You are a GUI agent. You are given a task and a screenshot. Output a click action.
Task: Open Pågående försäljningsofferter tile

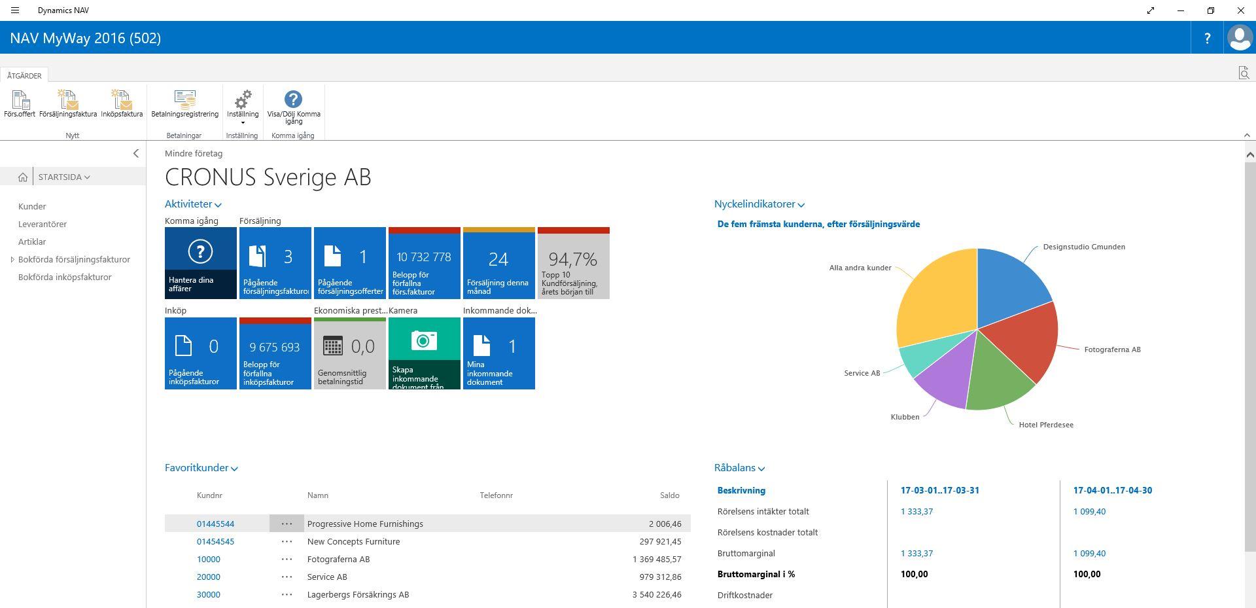click(350, 263)
